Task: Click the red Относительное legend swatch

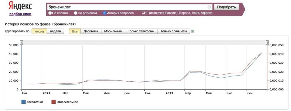Action: tap(54, 102)
